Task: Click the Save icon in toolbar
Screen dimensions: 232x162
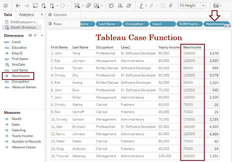Action: pos(35,6)
